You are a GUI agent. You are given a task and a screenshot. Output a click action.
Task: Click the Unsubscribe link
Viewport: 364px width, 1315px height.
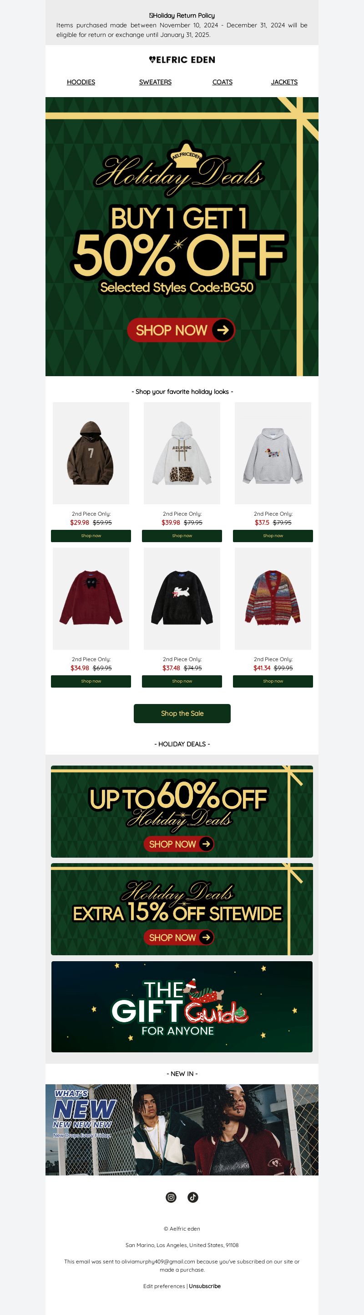[x=205, y=1286]
